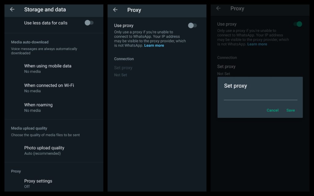Select 'Auto (recommended)' value text
The image size is (314, 196).
pos(42,153)
